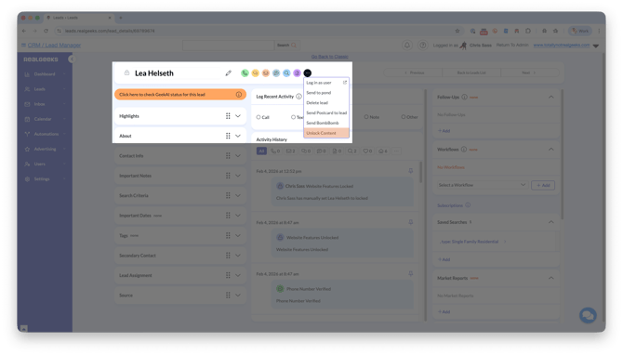Click info icon next to Log Recent Activity
Image resolution: width=623 pixels, height=355 pixels.
pyautogui.click(x=298, y=97)
